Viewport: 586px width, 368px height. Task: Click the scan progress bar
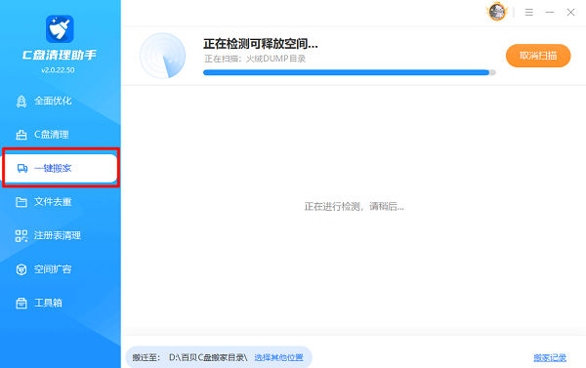(x=350, y=72)
